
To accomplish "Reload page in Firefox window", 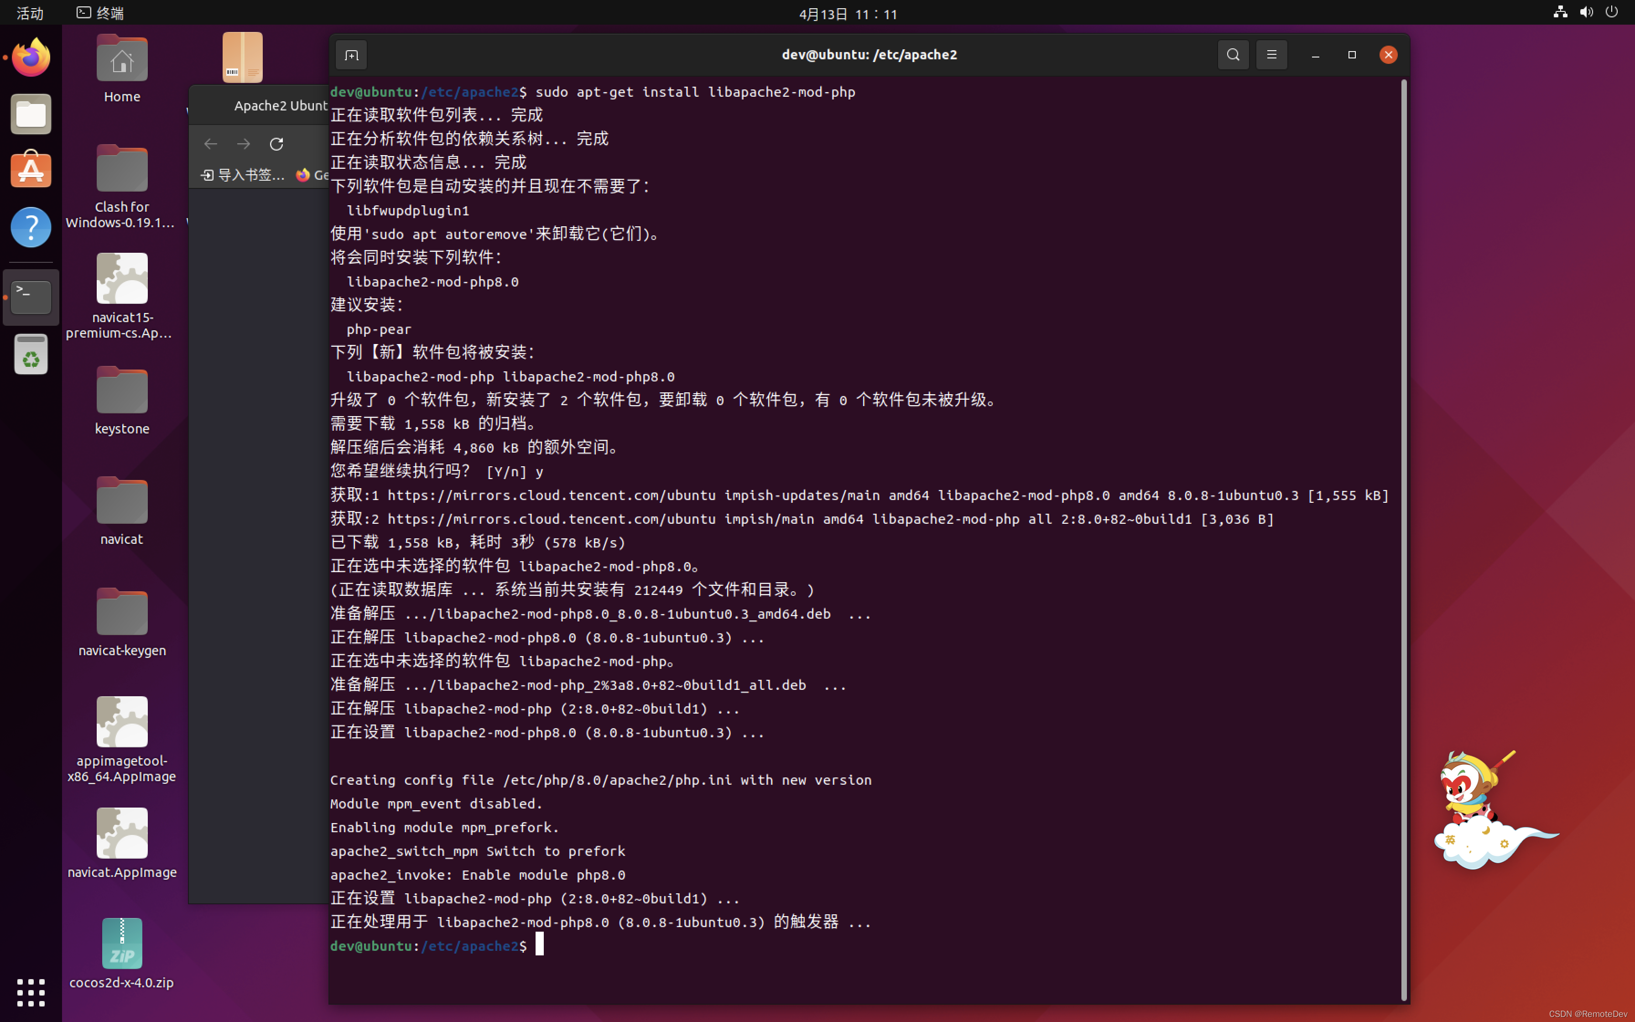I will point(276,144).
